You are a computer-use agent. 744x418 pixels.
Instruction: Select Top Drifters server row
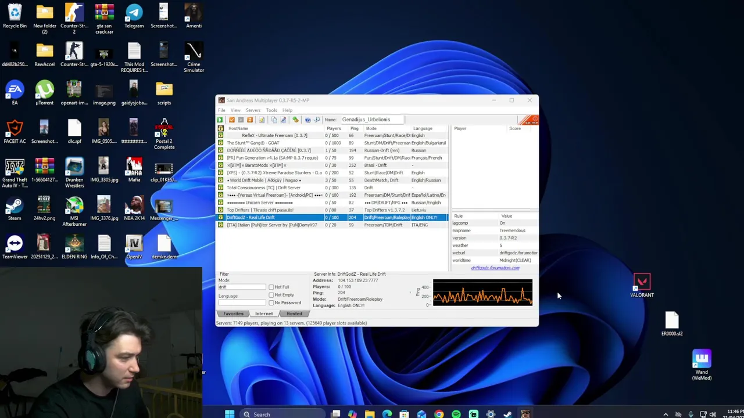coord(332,210)
